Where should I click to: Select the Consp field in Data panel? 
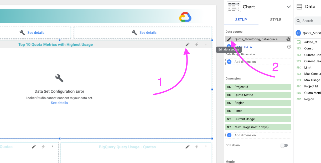(x=308, y=48)
